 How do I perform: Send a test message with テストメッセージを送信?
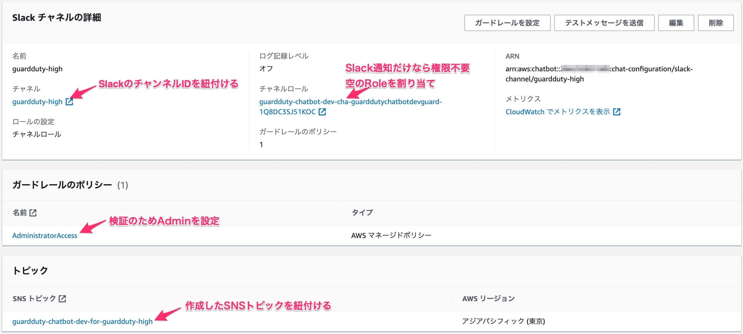pyautogui.click(x=604, y=23)
